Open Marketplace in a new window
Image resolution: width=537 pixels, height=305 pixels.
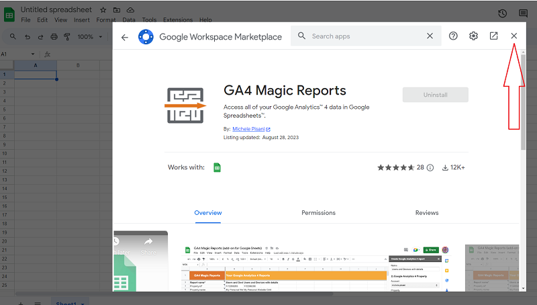(x=493, y=36)
